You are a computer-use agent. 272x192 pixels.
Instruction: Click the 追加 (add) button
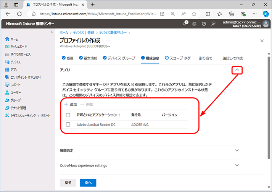tap(71, 105)
